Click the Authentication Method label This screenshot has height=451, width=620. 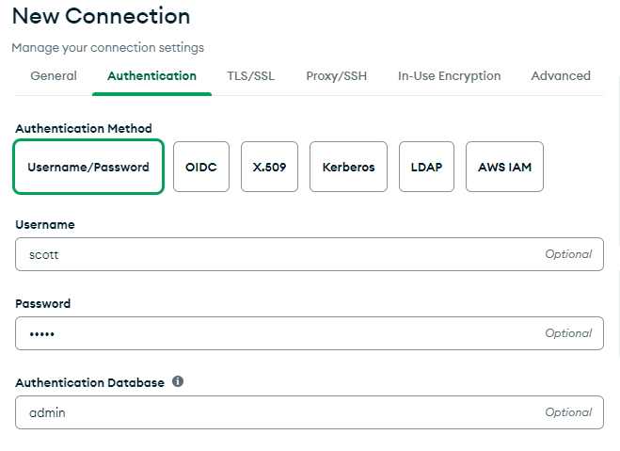[84, 129]
